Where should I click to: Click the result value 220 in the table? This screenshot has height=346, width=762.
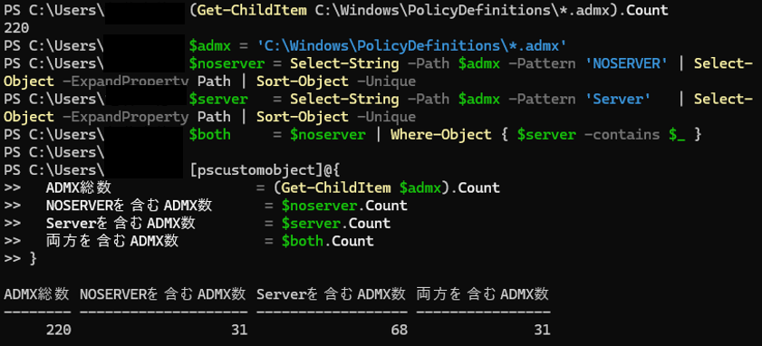pyautogui.click(x=58, y=330)
